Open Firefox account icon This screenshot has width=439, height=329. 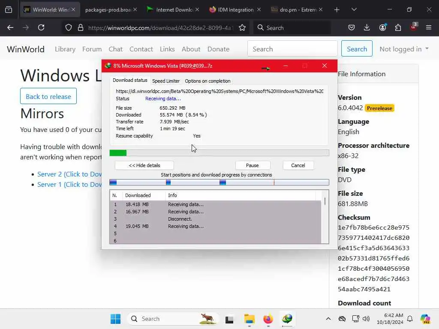(382, 27)
